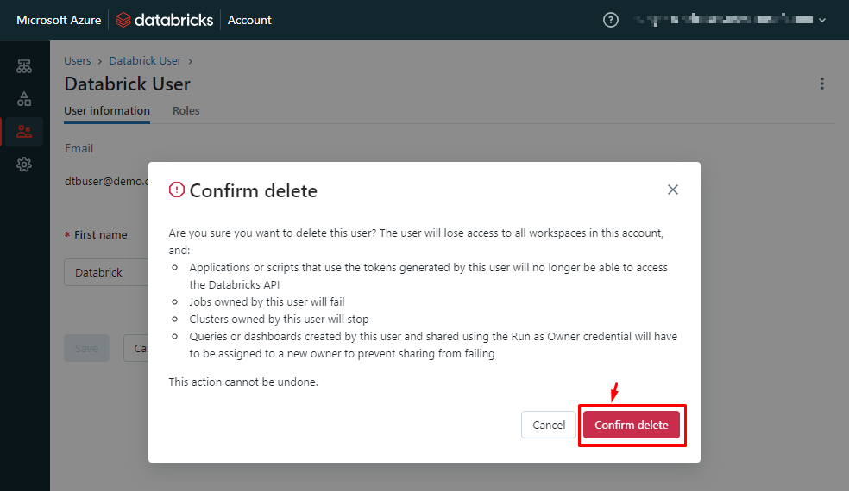Open User management sidebar icon
The image size is (849, 491).
click(x=24, y=132)
